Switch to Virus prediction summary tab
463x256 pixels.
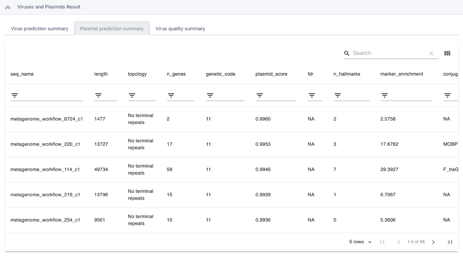(x=40, y=29)
